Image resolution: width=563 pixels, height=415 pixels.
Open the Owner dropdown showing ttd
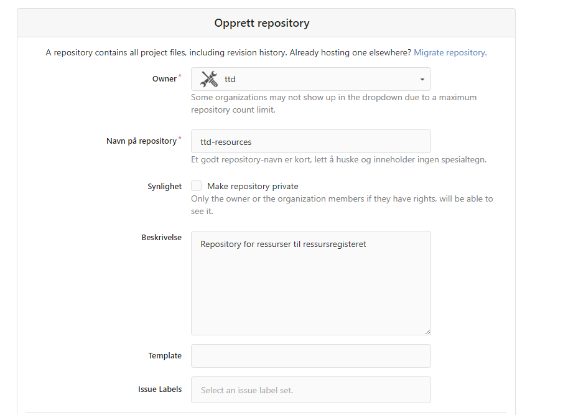point(310,79)
